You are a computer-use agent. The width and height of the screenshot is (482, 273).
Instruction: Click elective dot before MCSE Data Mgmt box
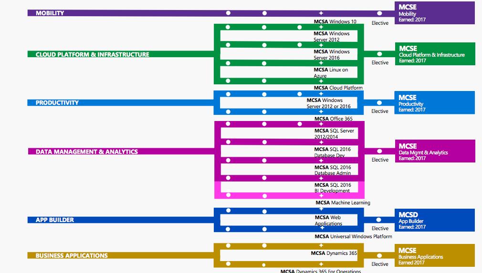coord(380,151)
